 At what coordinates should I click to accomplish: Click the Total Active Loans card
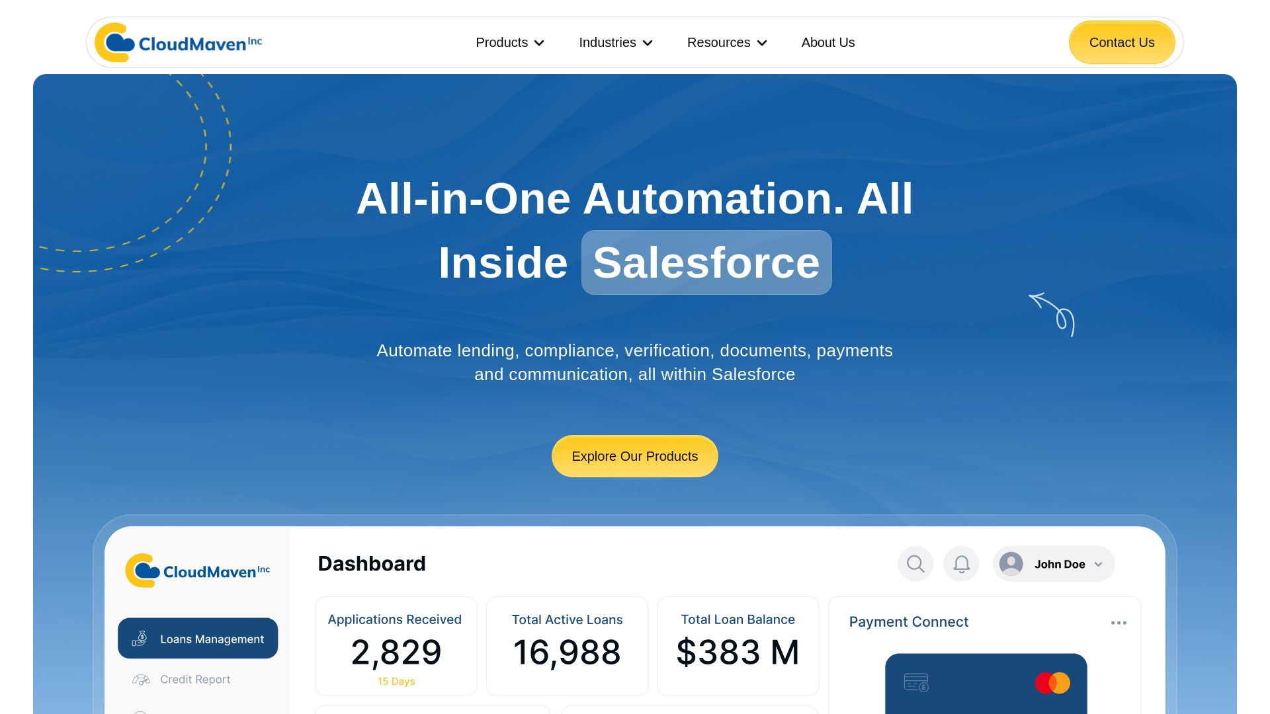coord(567,646)
